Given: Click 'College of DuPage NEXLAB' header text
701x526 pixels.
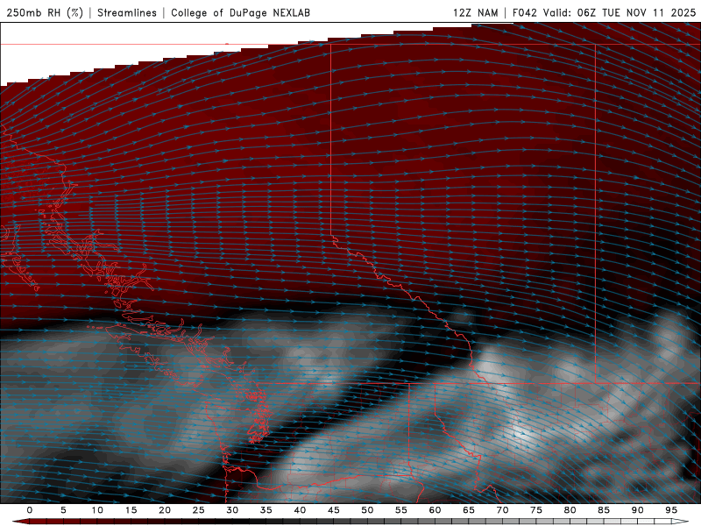Looking at the screenshot, I should 240,12.
